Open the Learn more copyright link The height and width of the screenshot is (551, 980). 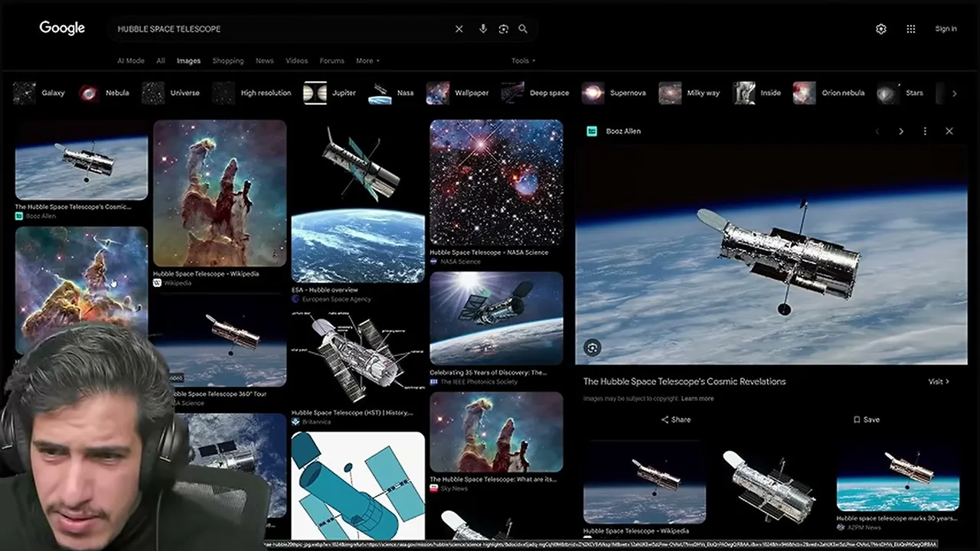point(697,399)
